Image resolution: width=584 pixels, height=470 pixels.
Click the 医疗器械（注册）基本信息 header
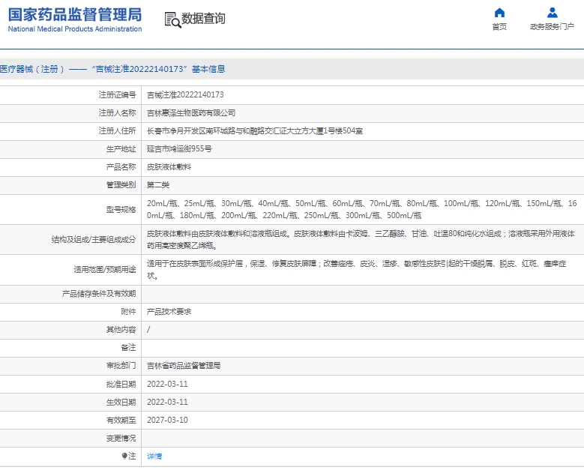[x=112, y=69]
